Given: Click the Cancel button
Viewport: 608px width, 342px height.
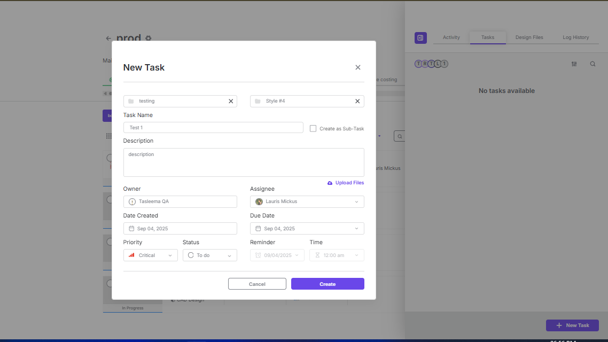Looking at the screenshot, I should pyautogui.click(x=257, y=284).
